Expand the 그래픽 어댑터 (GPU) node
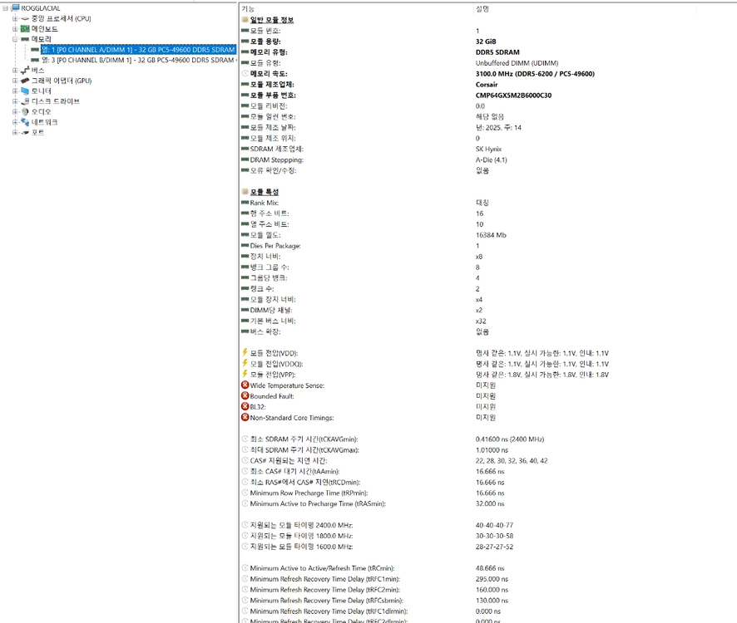This screenshot has height=623, width=737. click(x=15, y=81)
